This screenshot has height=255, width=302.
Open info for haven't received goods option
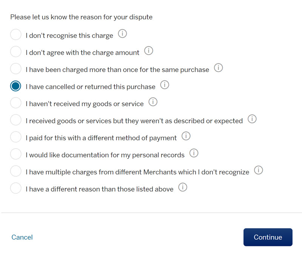tap(153, 102)
